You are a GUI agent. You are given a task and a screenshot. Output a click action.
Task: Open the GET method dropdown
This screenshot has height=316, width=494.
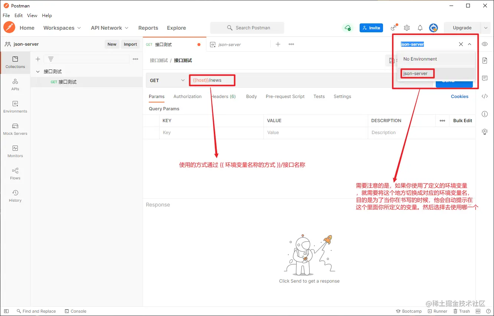point(167,81)
